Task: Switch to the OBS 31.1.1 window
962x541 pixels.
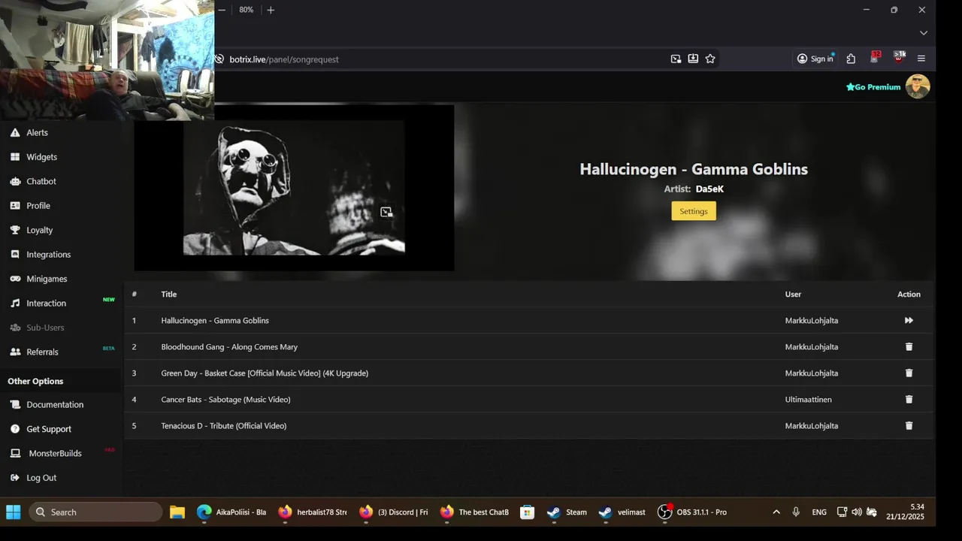Action: pos(693,512)
